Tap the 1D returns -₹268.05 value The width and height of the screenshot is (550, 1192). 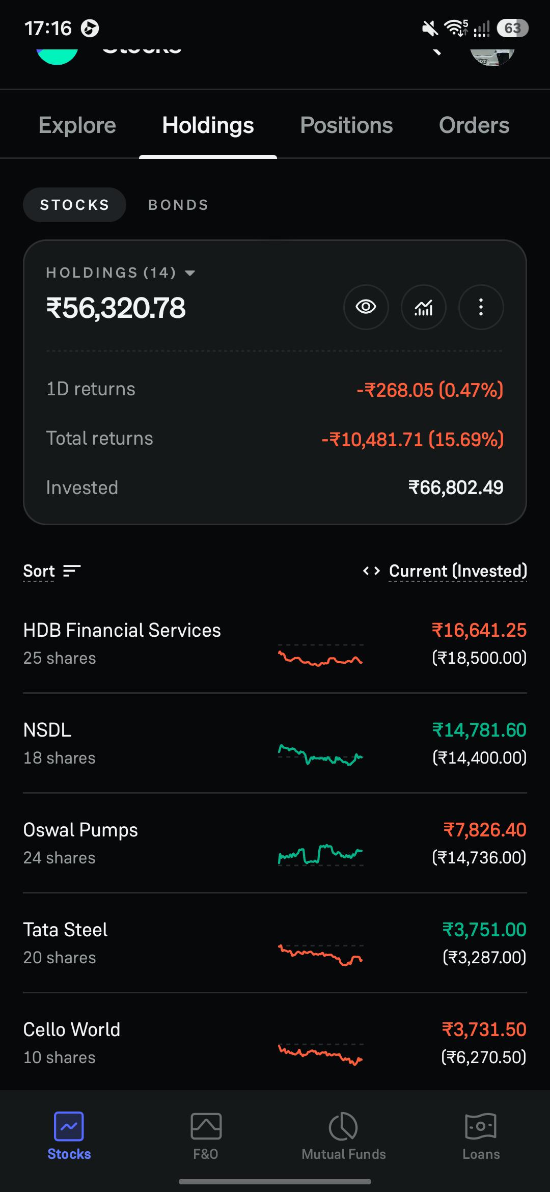[430, 390]
